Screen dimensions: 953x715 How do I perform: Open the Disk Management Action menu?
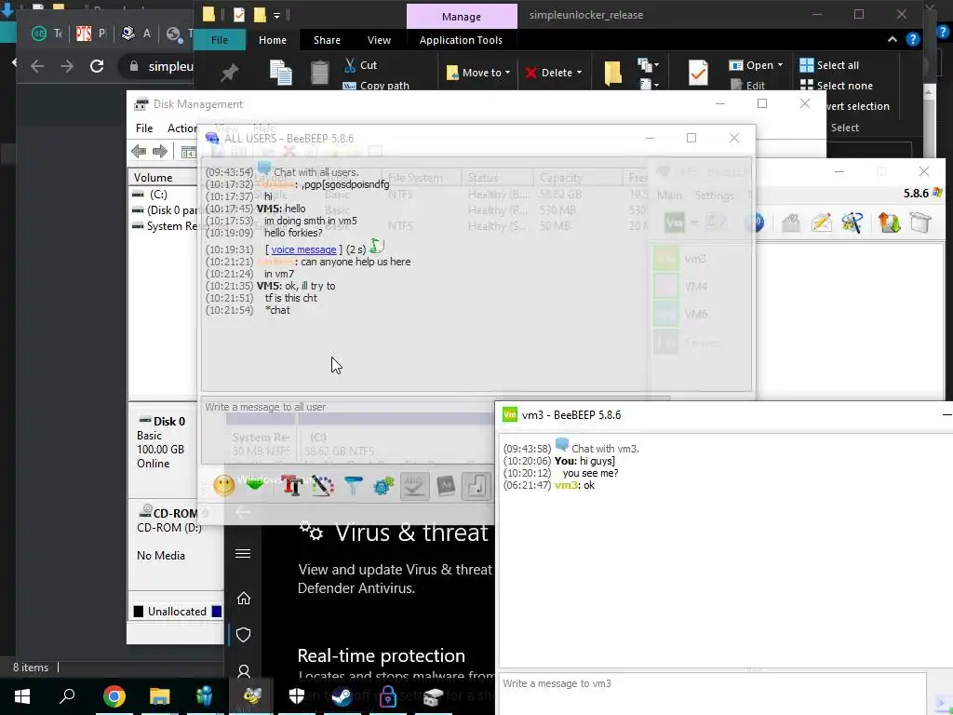click(x=182, y=128)
